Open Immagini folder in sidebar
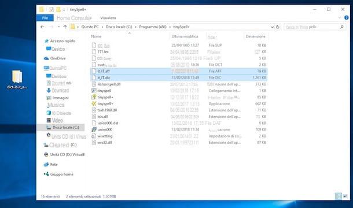Viewport: 353px width, 208px height. (61, 98)
